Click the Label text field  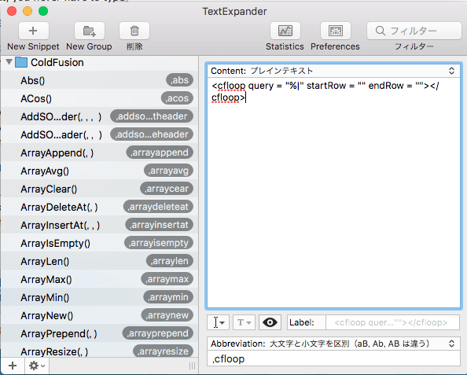point(392,322)
